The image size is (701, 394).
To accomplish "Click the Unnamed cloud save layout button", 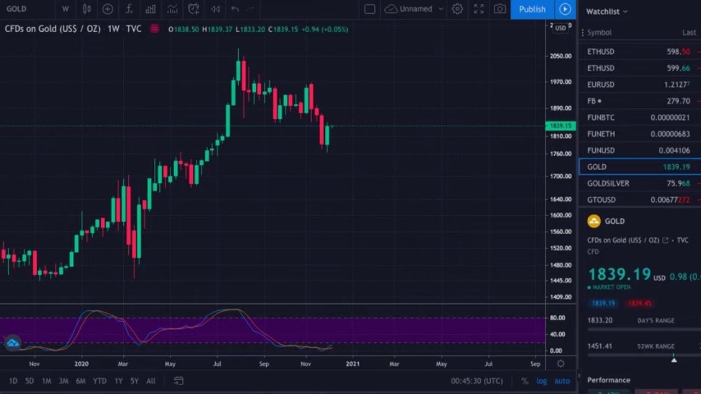I will pos(408,9).
